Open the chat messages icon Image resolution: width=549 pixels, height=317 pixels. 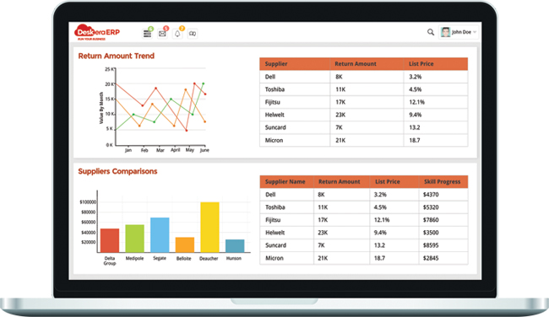(193, 34)
